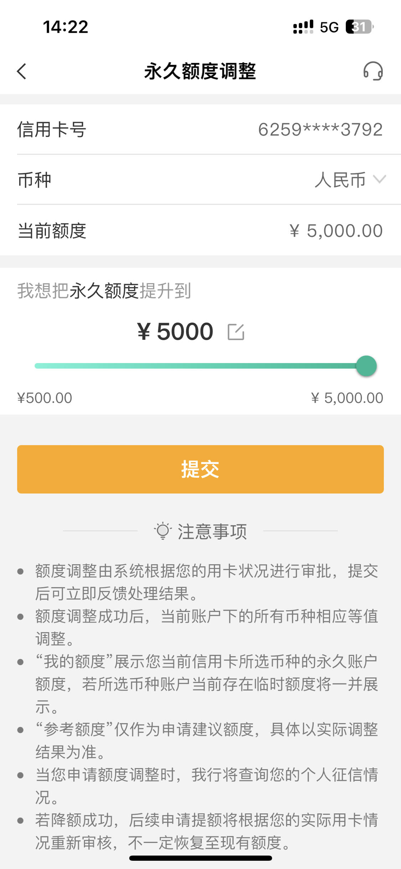401x869 pixels.
Task: Tap the slider's green handle
Action: 366,366
